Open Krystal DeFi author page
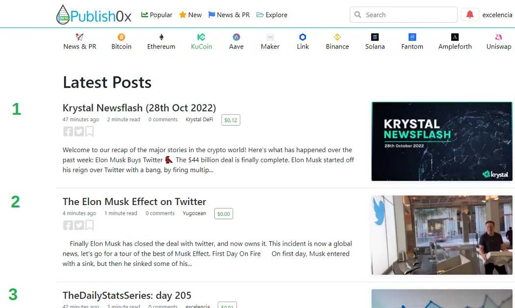515x308 pixels. click(x=199, y=120)
